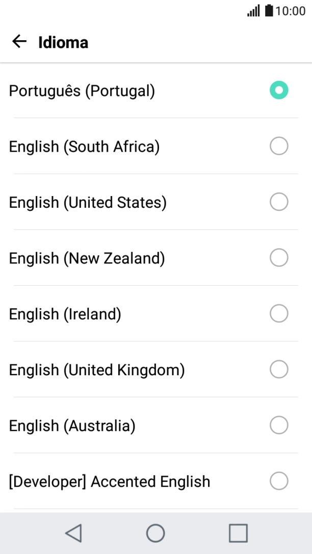Tap the Português (Portugal) language label
The height and width of the screenshot is (554, 312).
coord(82,91)
